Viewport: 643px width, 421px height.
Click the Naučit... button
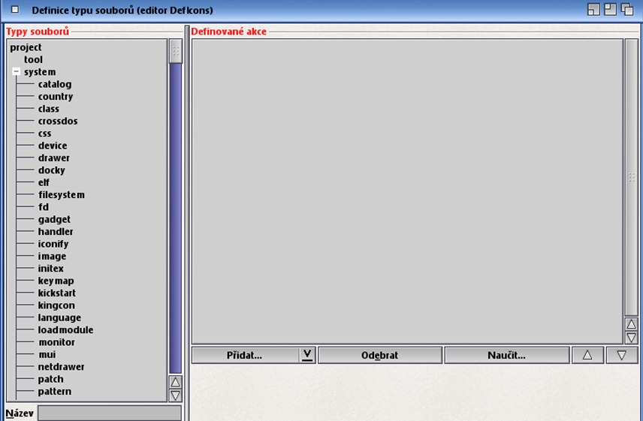tap(506, 355)
